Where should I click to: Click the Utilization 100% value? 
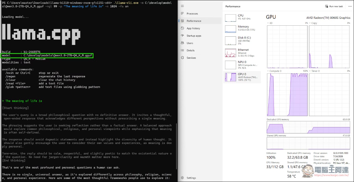coord(271,157)
